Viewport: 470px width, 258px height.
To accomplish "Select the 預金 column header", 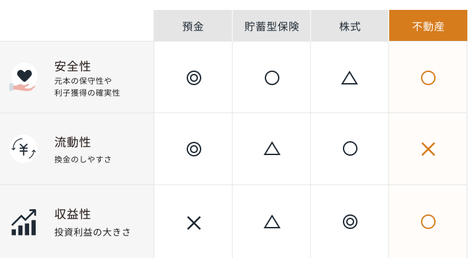I will coord(193,26).
